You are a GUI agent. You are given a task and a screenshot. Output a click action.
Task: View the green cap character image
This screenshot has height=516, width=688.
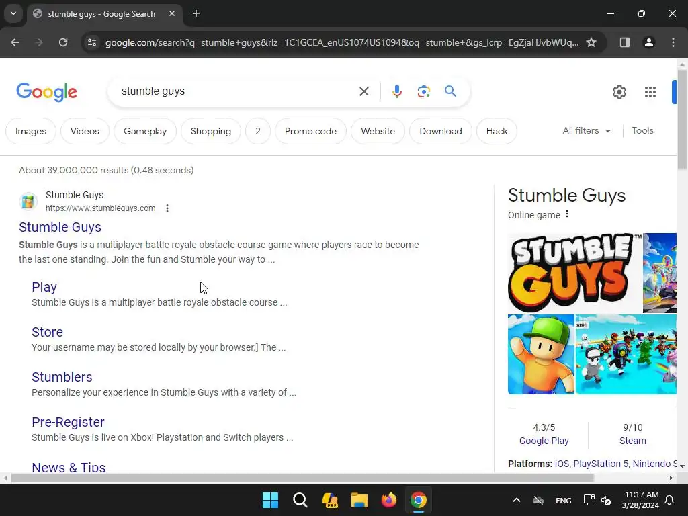pyautogui.click(x=541, y=355)
